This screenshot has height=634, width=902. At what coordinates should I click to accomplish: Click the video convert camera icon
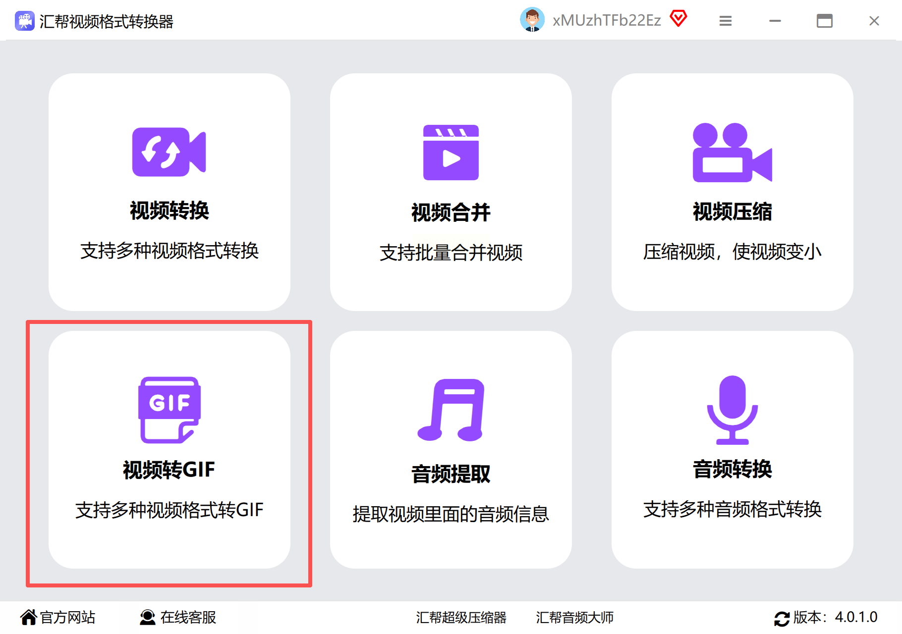coord(169,152)
